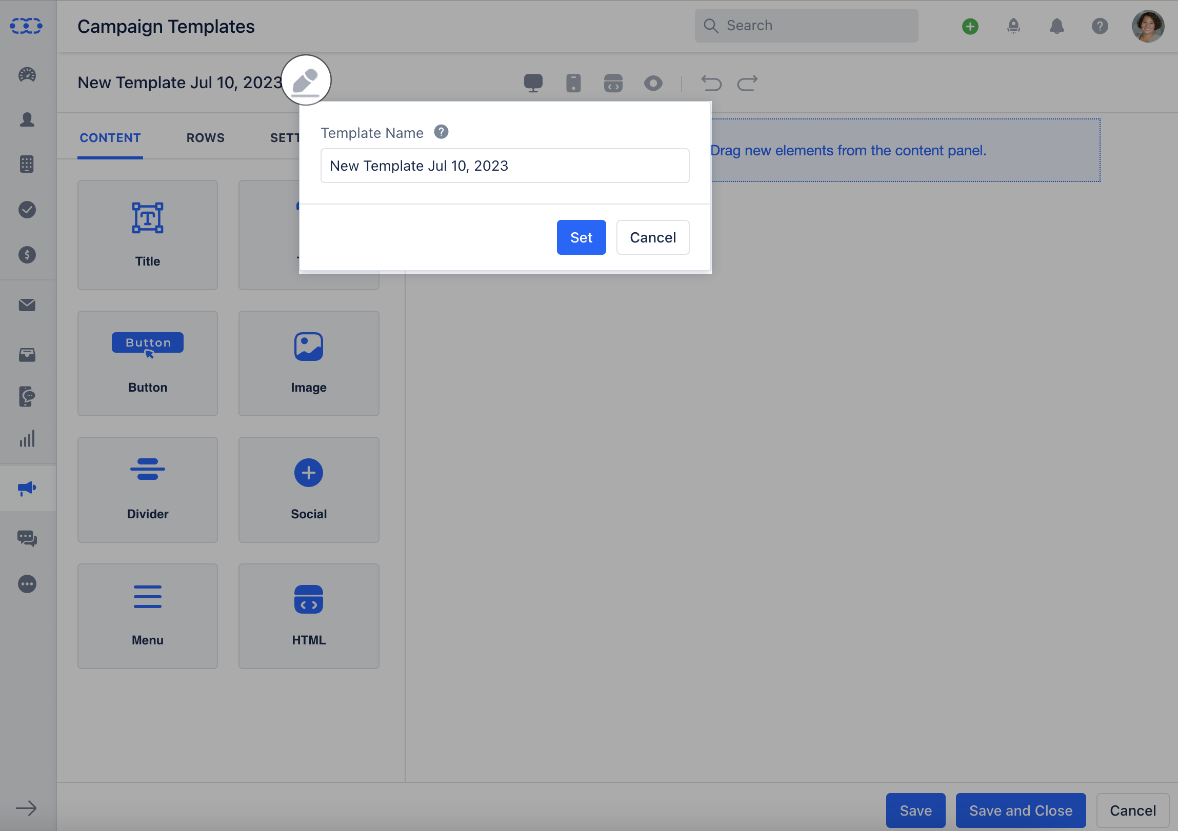Click Cancel in the Template Name dialog
The image size is (1178, 831).
click(652, 237)
